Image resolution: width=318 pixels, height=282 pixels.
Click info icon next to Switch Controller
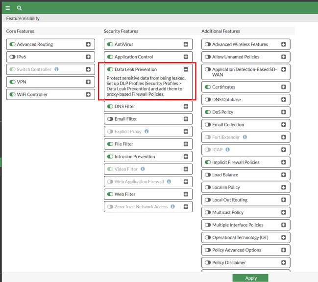click(56, 69)
